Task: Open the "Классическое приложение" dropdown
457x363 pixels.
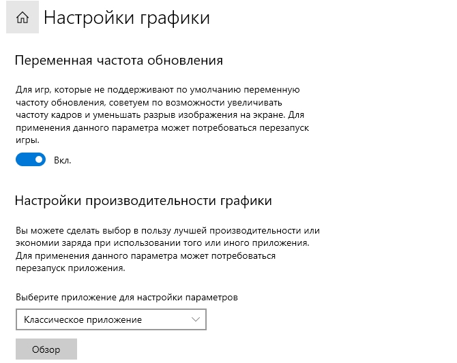Action: (x=110, y=319)
